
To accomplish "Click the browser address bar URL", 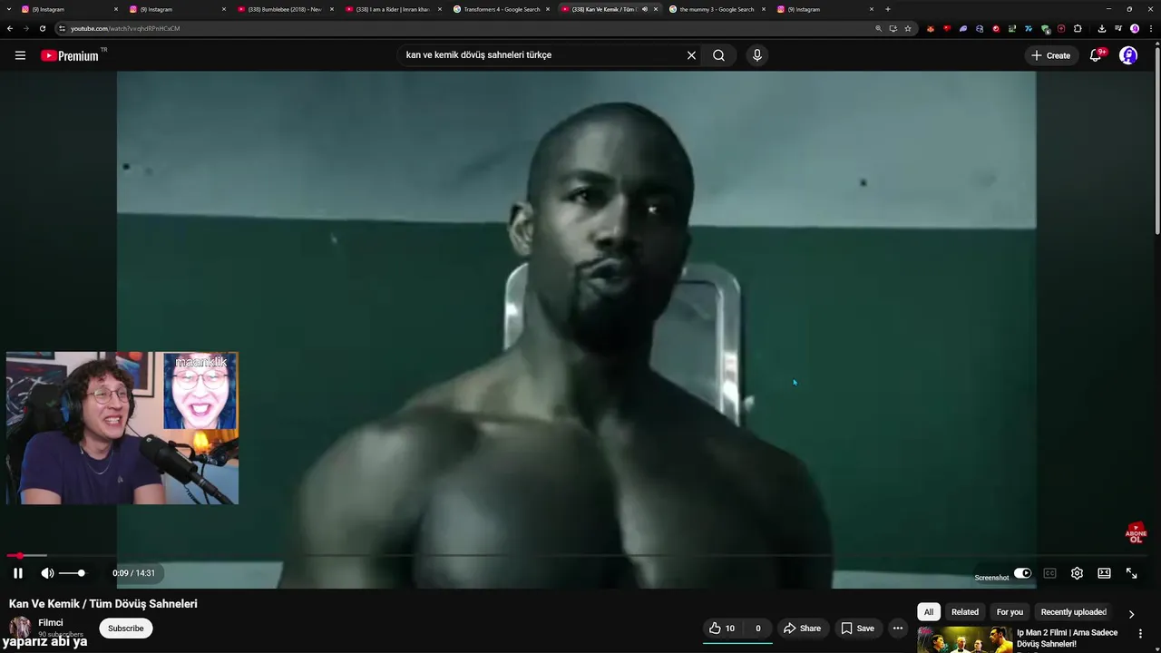I will point(125,28).
